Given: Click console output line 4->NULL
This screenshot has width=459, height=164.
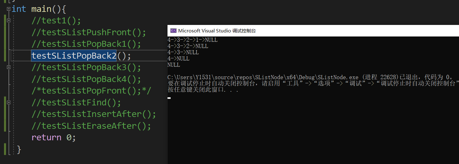Looking at the screenshot, I should (x=178, y=59).
